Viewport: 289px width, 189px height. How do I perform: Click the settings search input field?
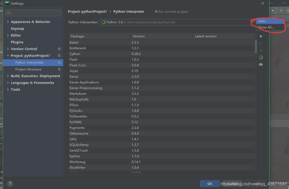pos(33,13)
